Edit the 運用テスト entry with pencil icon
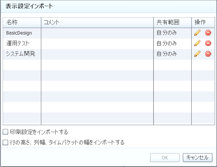This screenshot has width=217, height=167. tap(197, 43)
